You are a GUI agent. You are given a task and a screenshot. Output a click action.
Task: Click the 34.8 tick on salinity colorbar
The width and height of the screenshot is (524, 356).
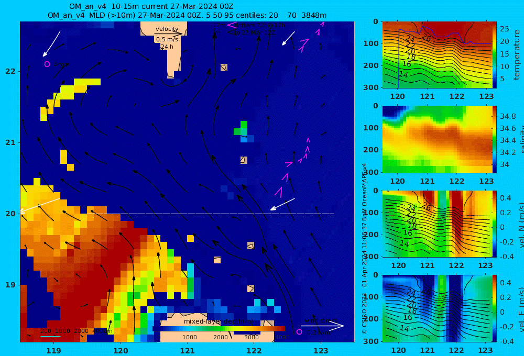click(x=508, y=117)
